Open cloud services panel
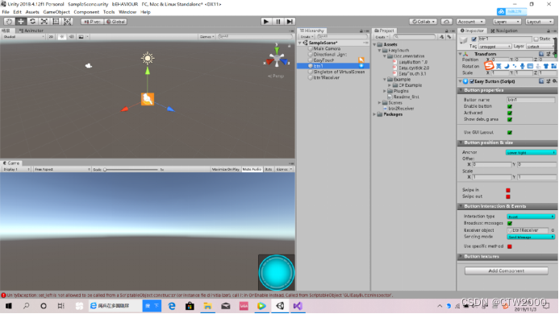 tap(446, 22)
